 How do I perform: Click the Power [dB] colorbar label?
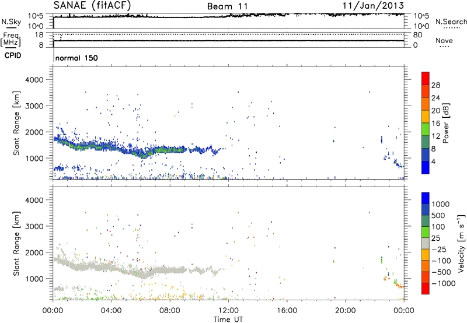[445, 123]
